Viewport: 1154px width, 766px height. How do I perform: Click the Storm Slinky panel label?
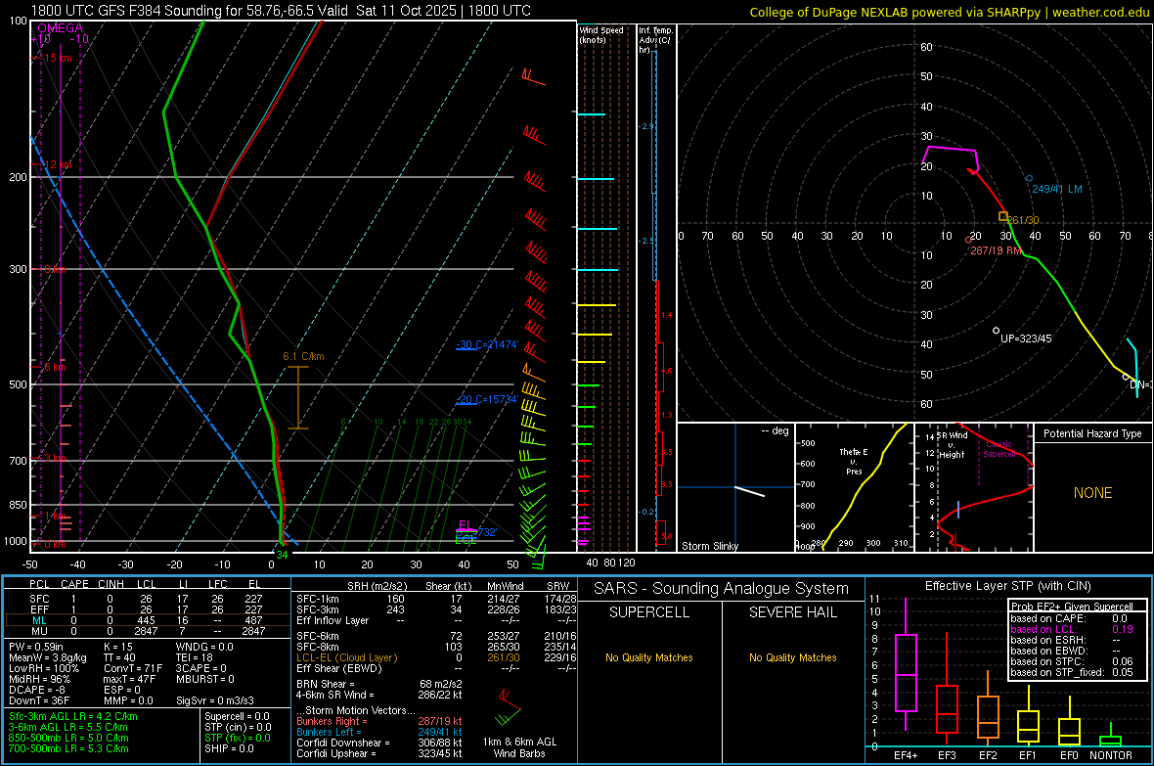[709, 546]
